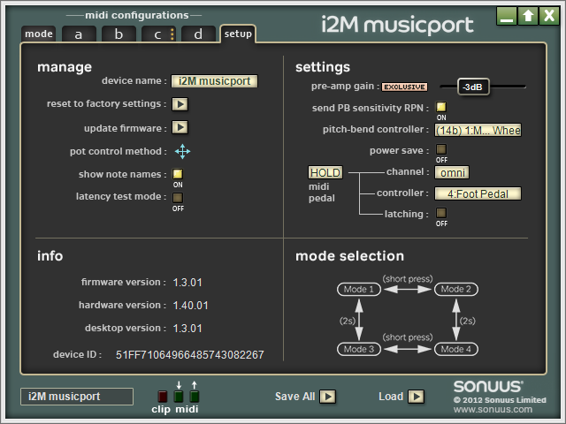This screenshot has height=424, width=566.
Task: Click the manage heading
Action: pyautogui.click(x=65, y=67)
